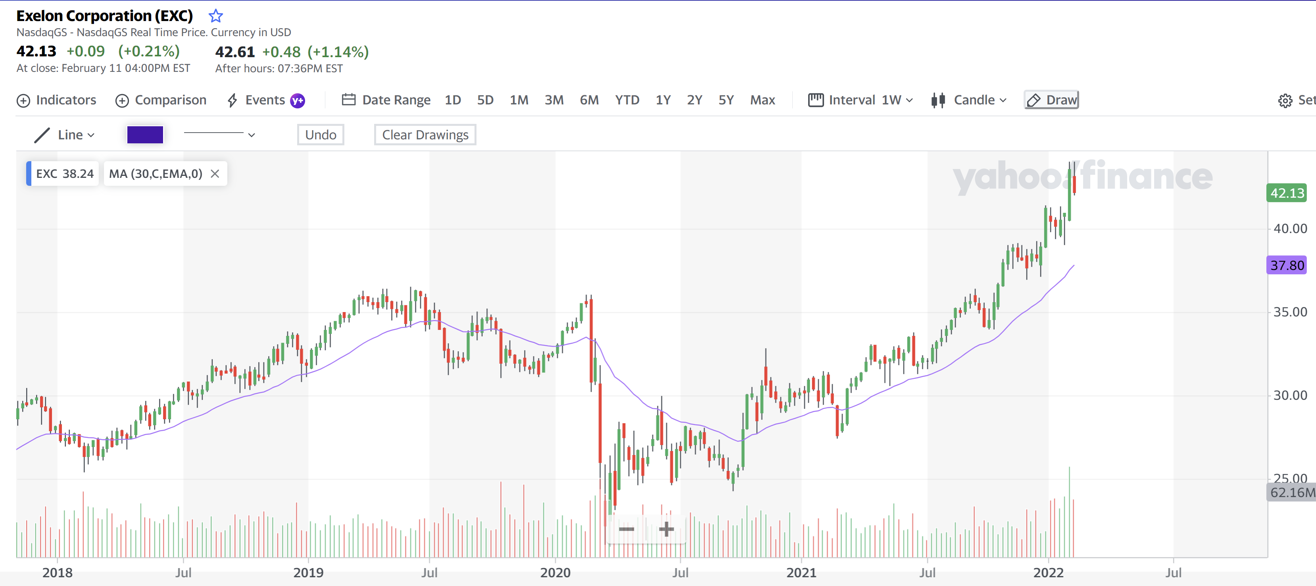Viewport: 1316px width, 586px height.
Task: Select the 3M date range
Action: tap(554, 100)
